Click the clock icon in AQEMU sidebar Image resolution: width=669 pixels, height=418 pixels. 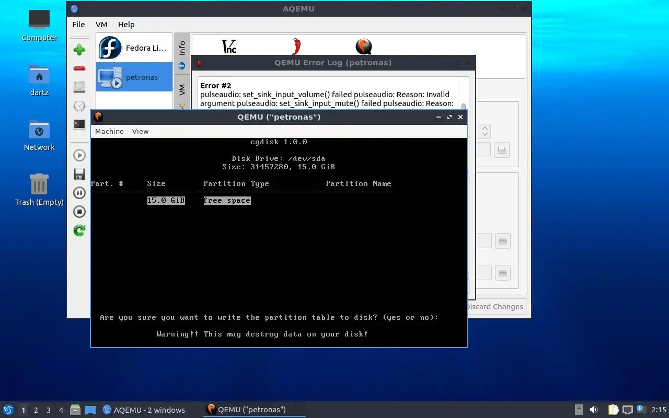[79, 106]
